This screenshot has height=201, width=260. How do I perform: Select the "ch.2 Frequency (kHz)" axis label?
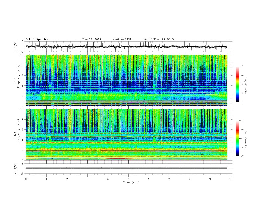17,130
